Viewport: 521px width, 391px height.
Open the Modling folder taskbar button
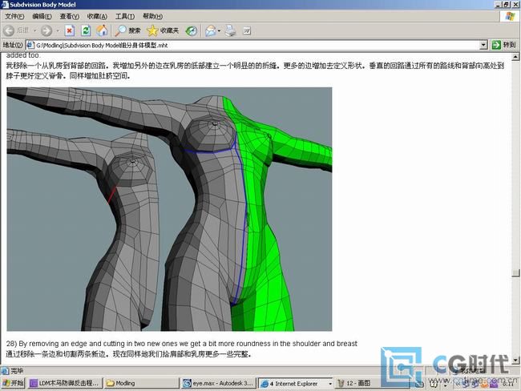(142, 383)
